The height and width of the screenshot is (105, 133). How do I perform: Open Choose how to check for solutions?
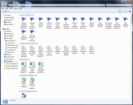[49, 23]
